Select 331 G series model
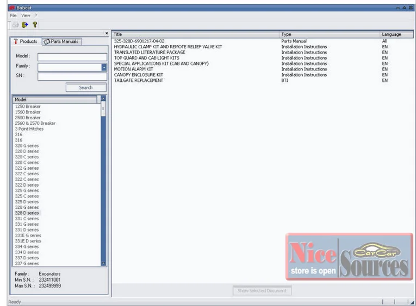416x306 pixels. click(27, 224)
